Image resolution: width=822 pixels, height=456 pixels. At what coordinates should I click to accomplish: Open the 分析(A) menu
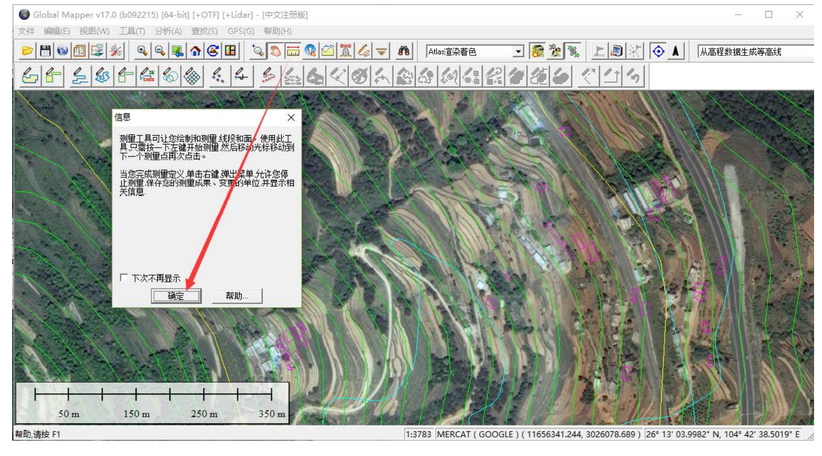[x=168, y=31]
